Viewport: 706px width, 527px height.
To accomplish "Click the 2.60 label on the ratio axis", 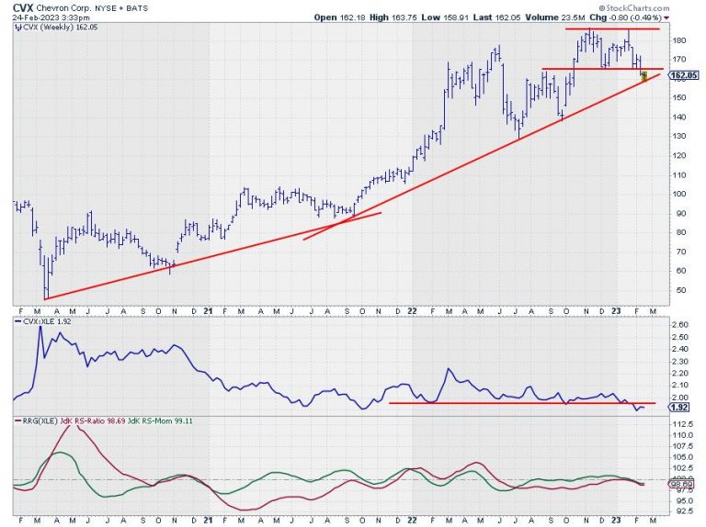I will point(679,325).
